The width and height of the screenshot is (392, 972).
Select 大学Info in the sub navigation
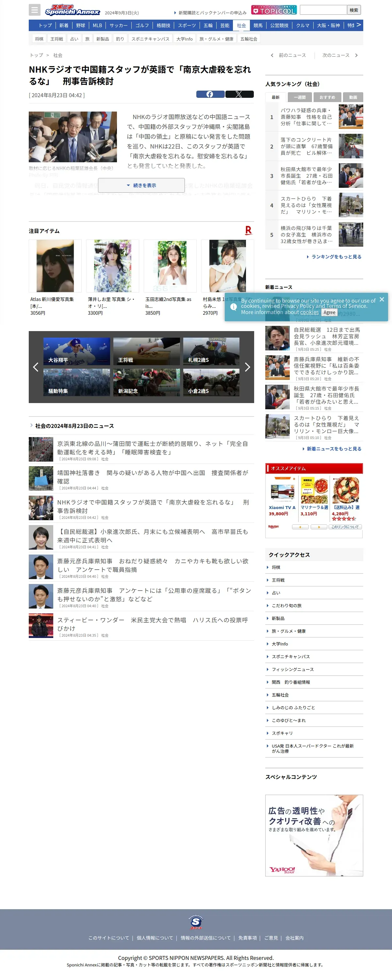click(x=184, y=39)
